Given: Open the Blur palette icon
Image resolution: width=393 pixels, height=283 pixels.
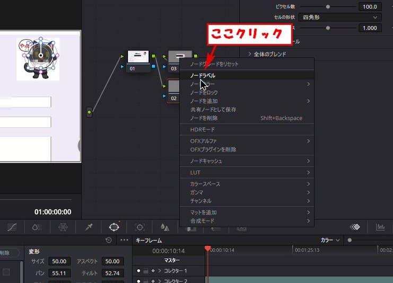Looking at the screenshot, I should pos(165,227).
